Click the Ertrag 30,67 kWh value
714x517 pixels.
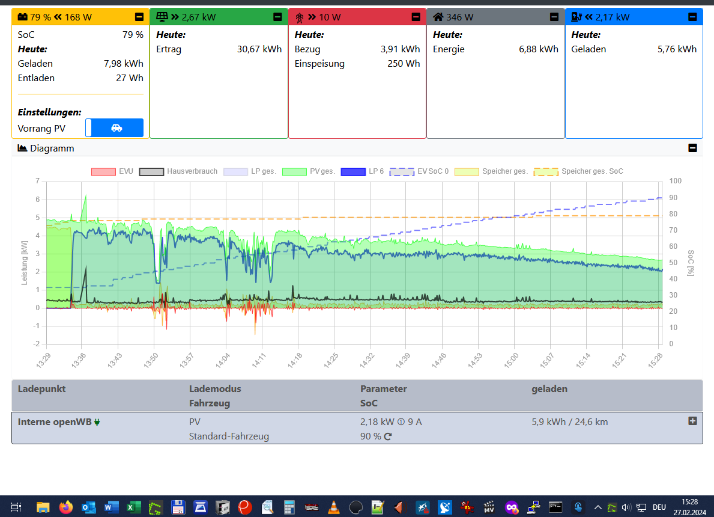coord(259,49)
